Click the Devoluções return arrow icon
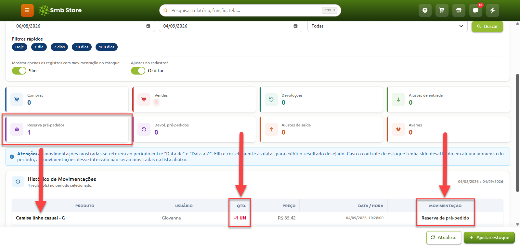The image size is (520, 248). coord(271,100)
